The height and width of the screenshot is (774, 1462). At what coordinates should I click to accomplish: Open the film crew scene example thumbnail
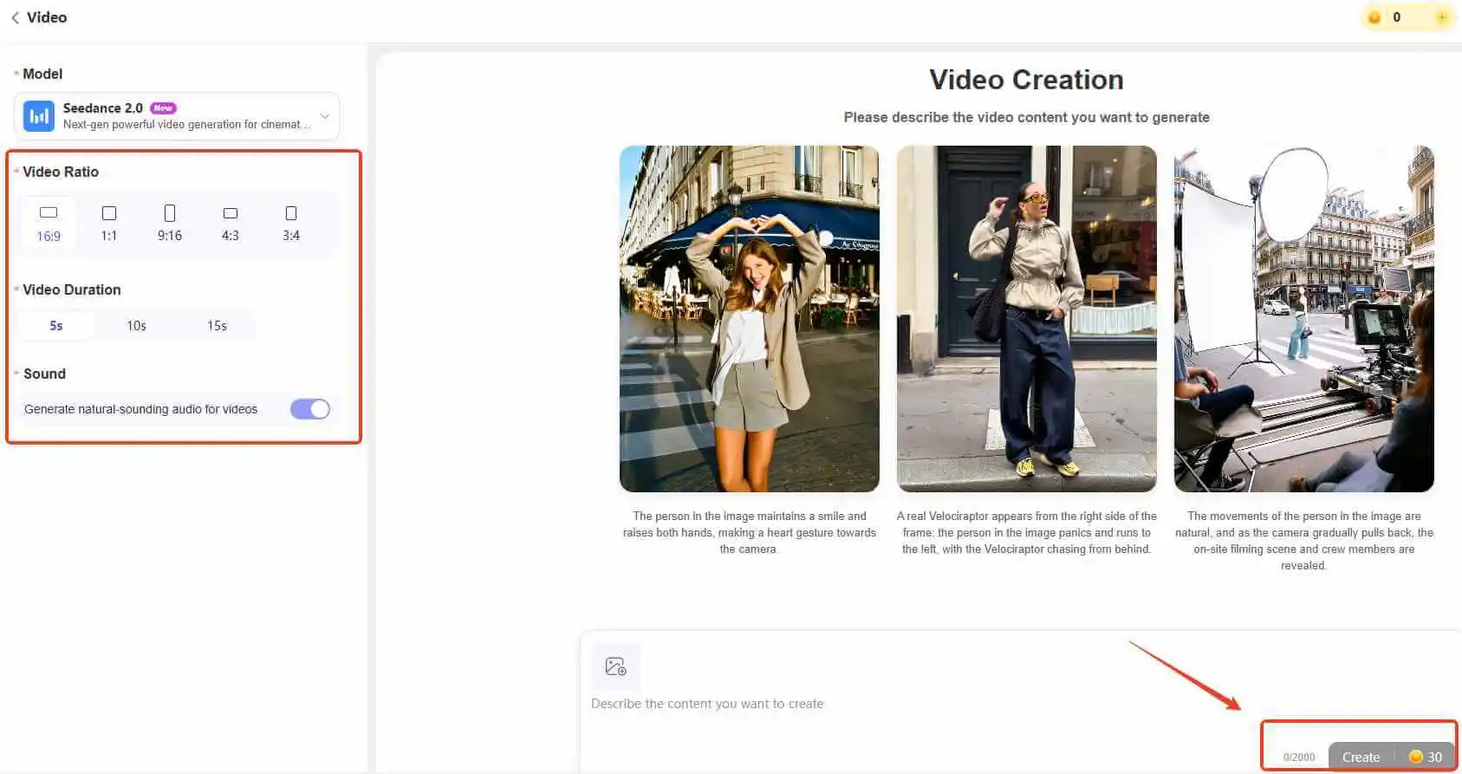point(1304,319)
